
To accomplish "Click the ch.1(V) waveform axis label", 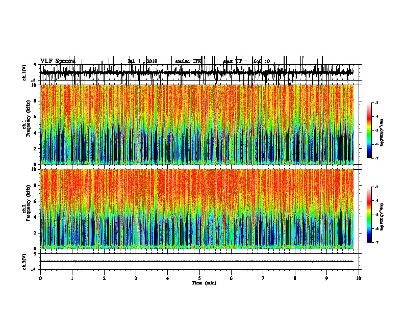I will (x=24, y=72).
